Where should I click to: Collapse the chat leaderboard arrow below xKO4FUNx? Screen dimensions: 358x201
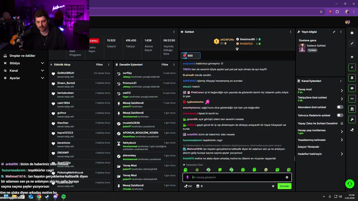point(237,49)
